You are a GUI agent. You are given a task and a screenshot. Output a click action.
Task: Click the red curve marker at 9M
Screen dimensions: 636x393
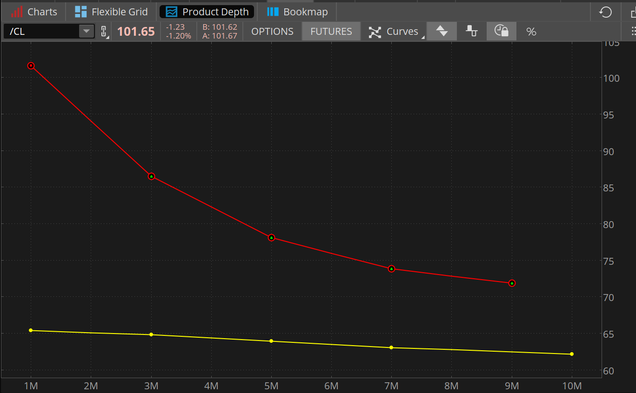coord(512,283)
